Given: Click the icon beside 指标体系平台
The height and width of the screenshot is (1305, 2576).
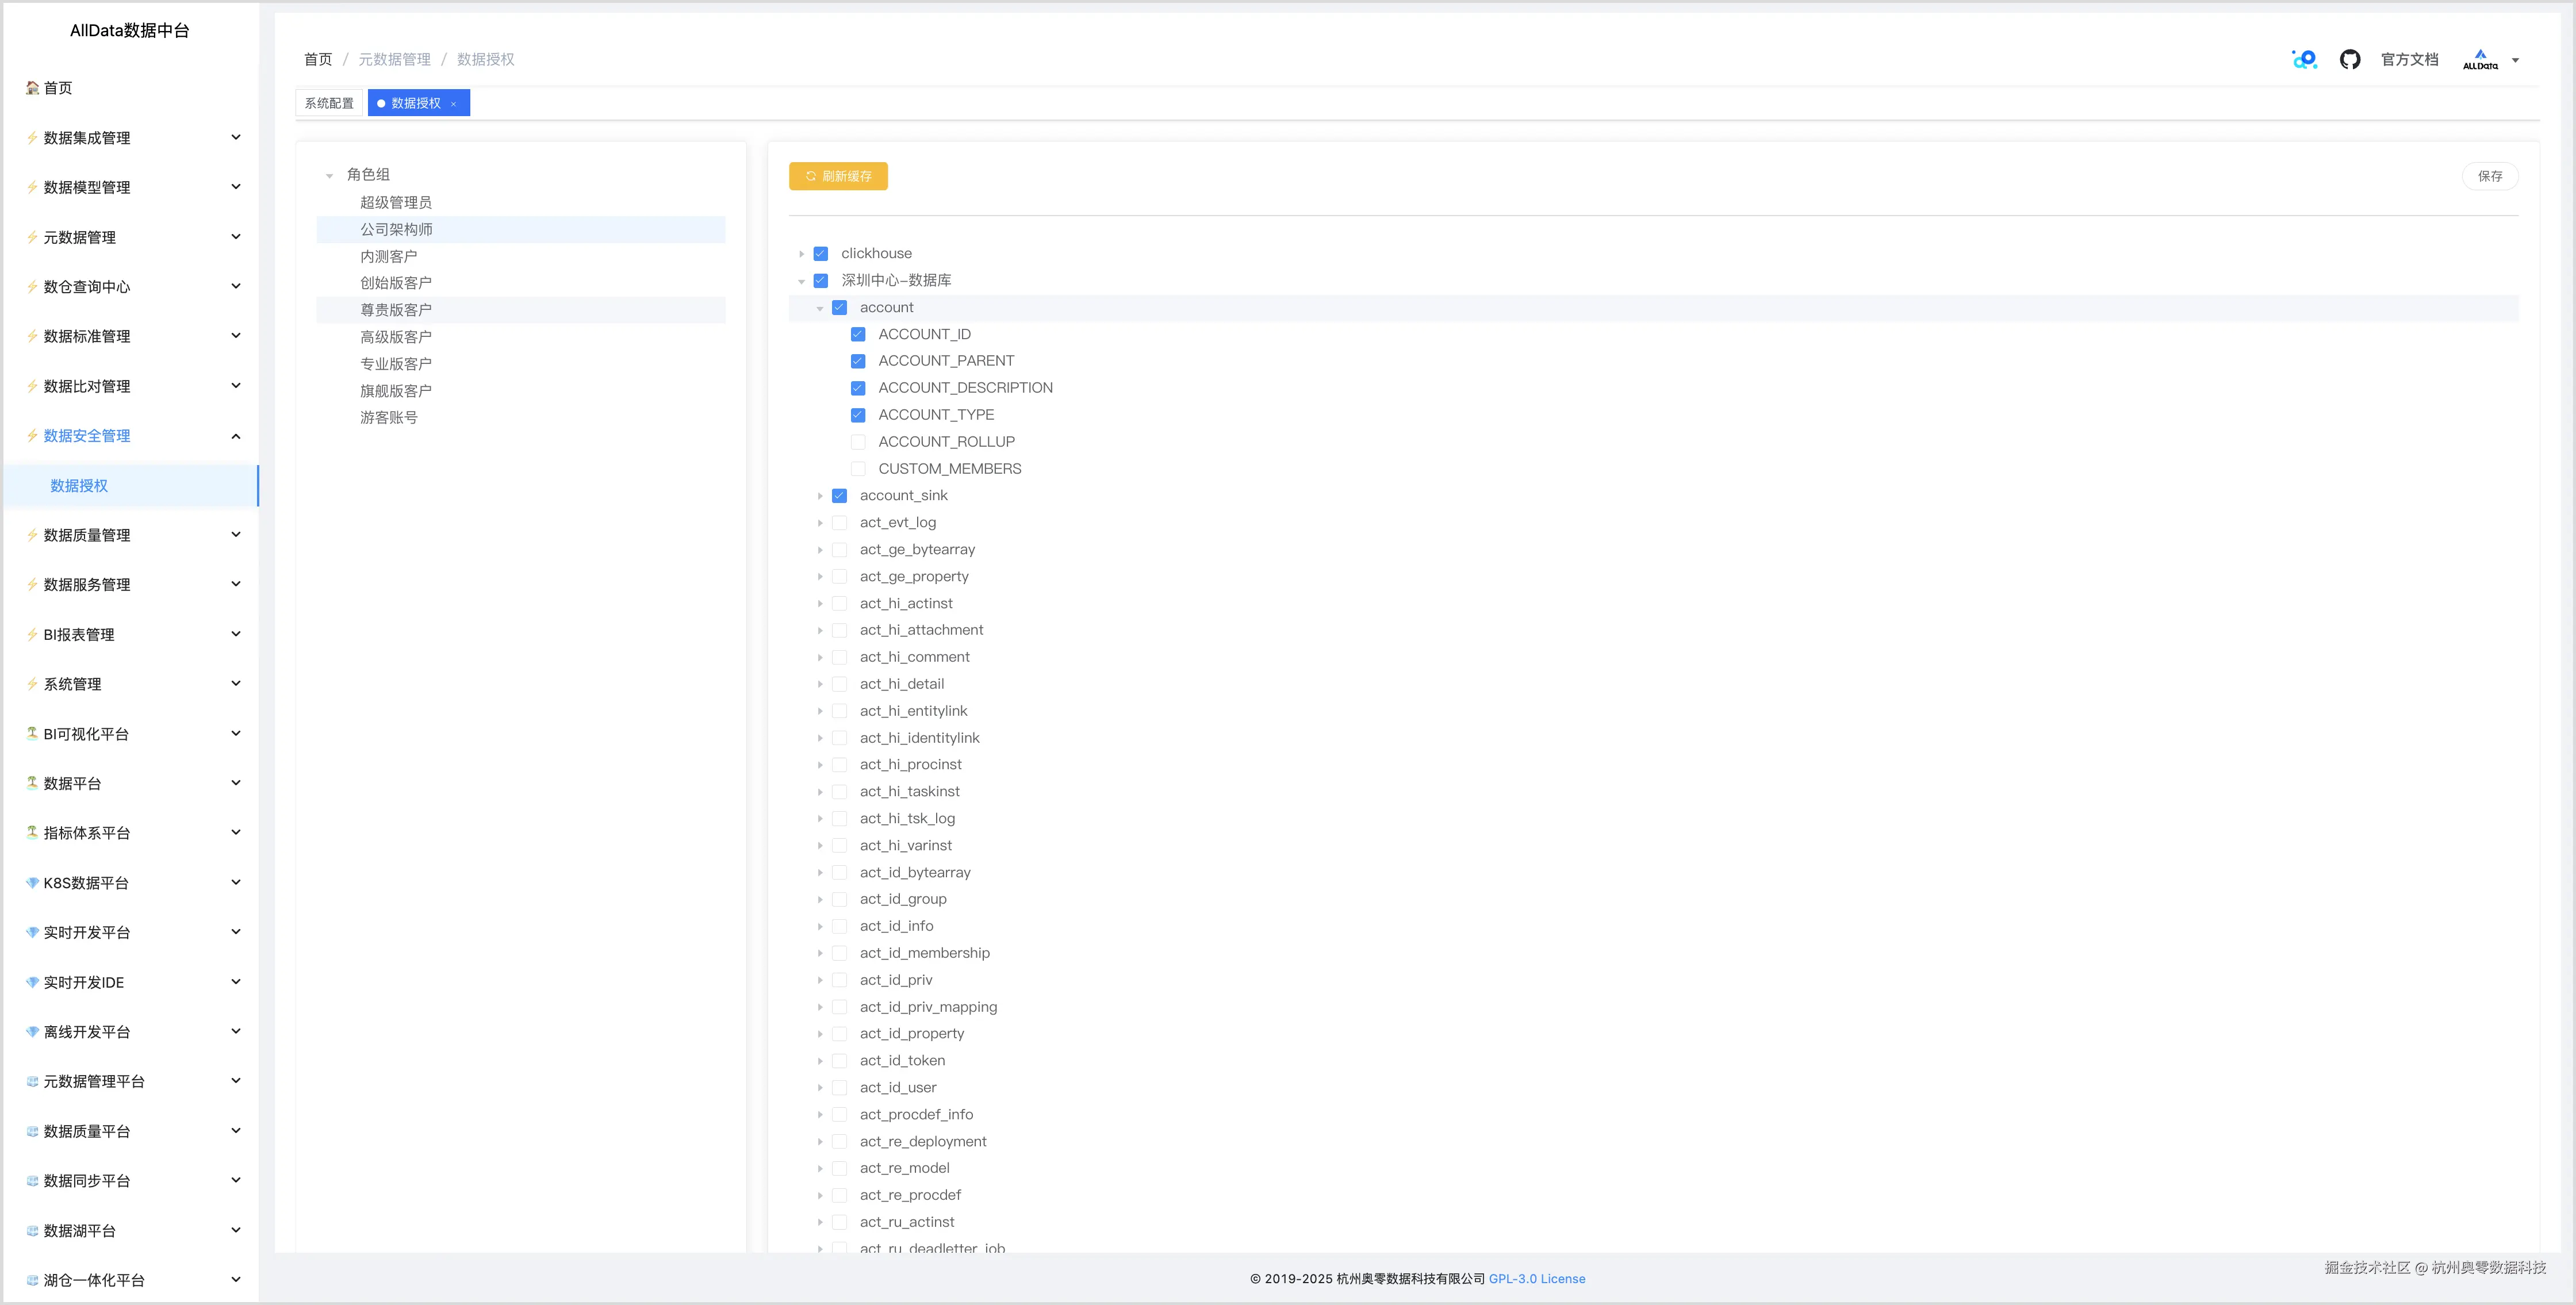Looking at the screenshot, I should [x=32, y=833].
